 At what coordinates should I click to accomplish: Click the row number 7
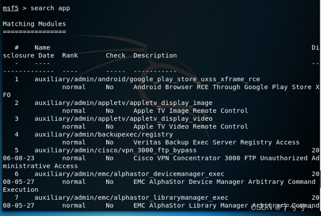[x=16, y=198]
